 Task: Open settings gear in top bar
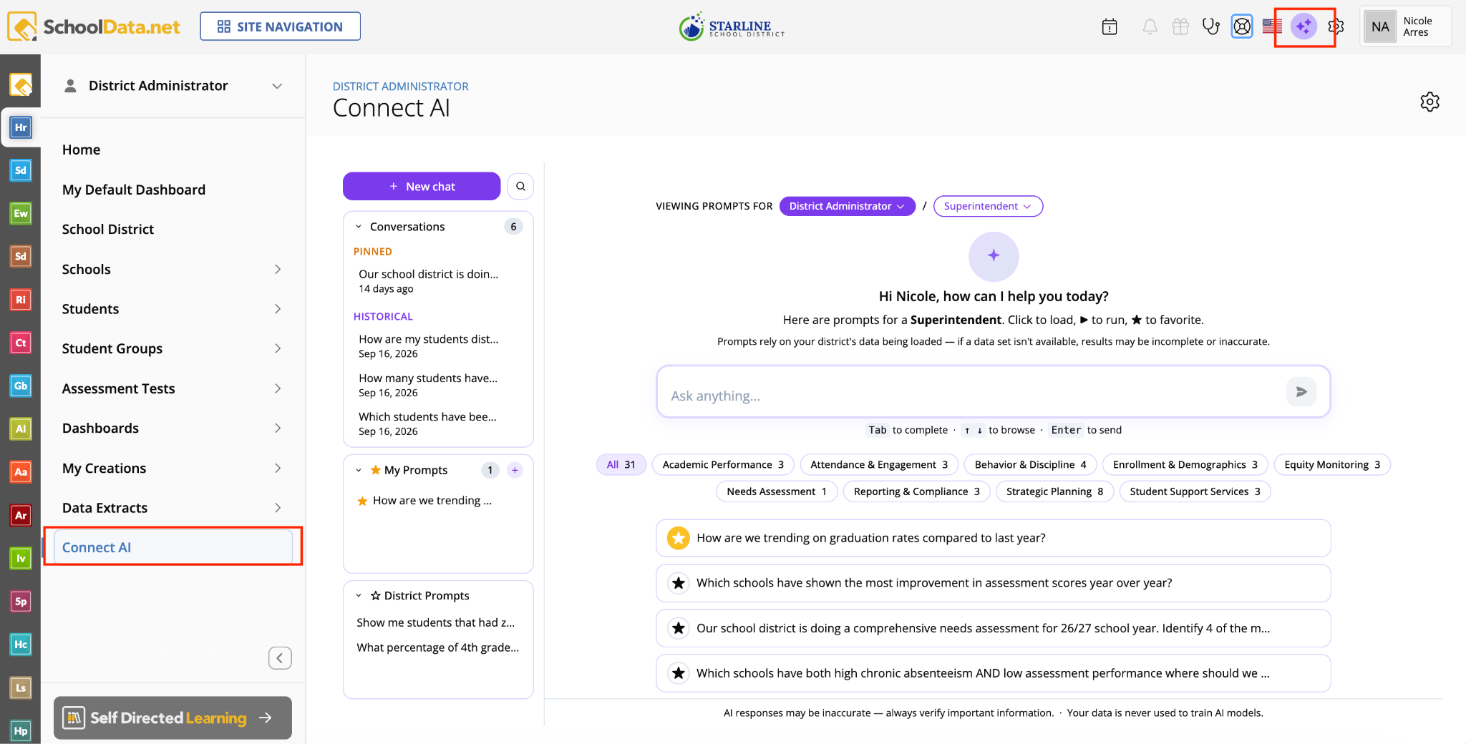[x=1336, y=27]
